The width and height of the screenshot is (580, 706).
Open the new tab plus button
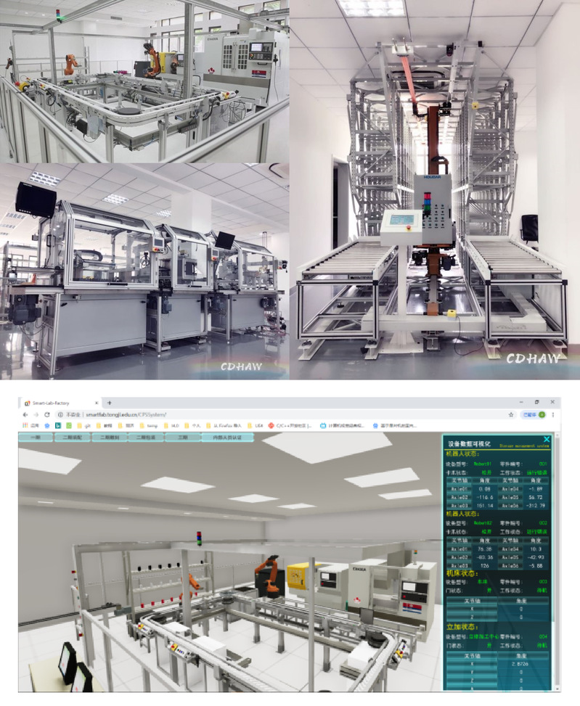110,402
